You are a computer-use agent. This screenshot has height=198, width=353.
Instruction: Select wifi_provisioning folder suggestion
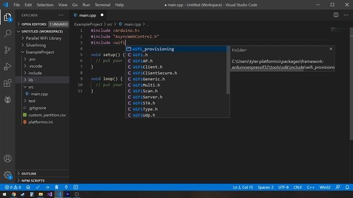coord(176,49)
